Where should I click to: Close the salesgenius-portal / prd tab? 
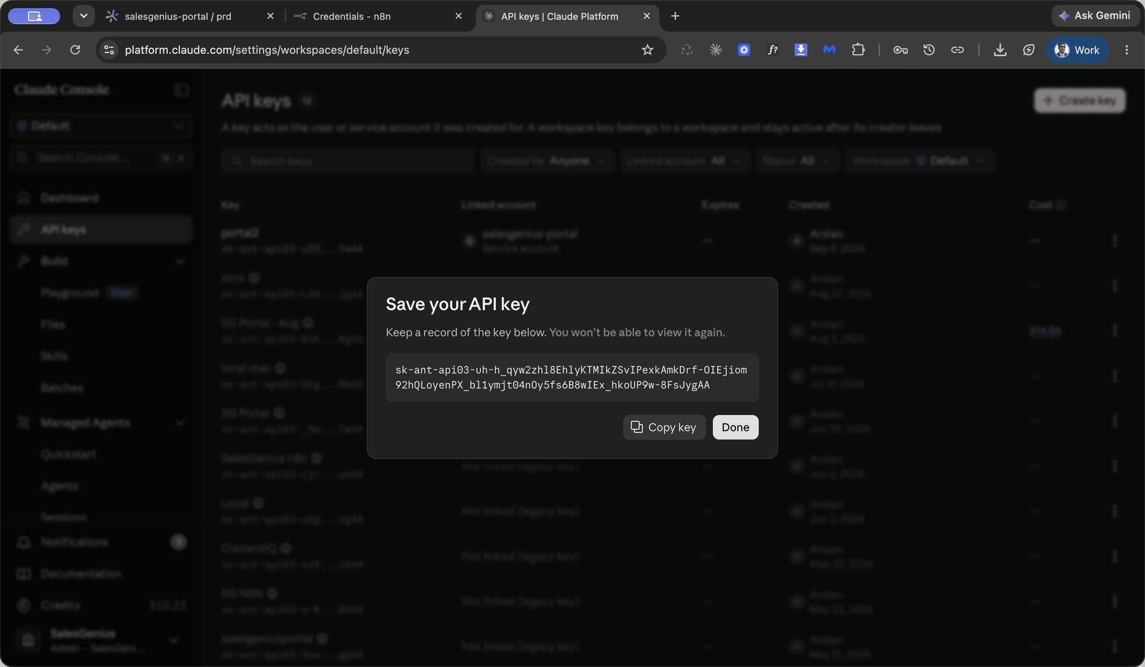pos(270,16)
